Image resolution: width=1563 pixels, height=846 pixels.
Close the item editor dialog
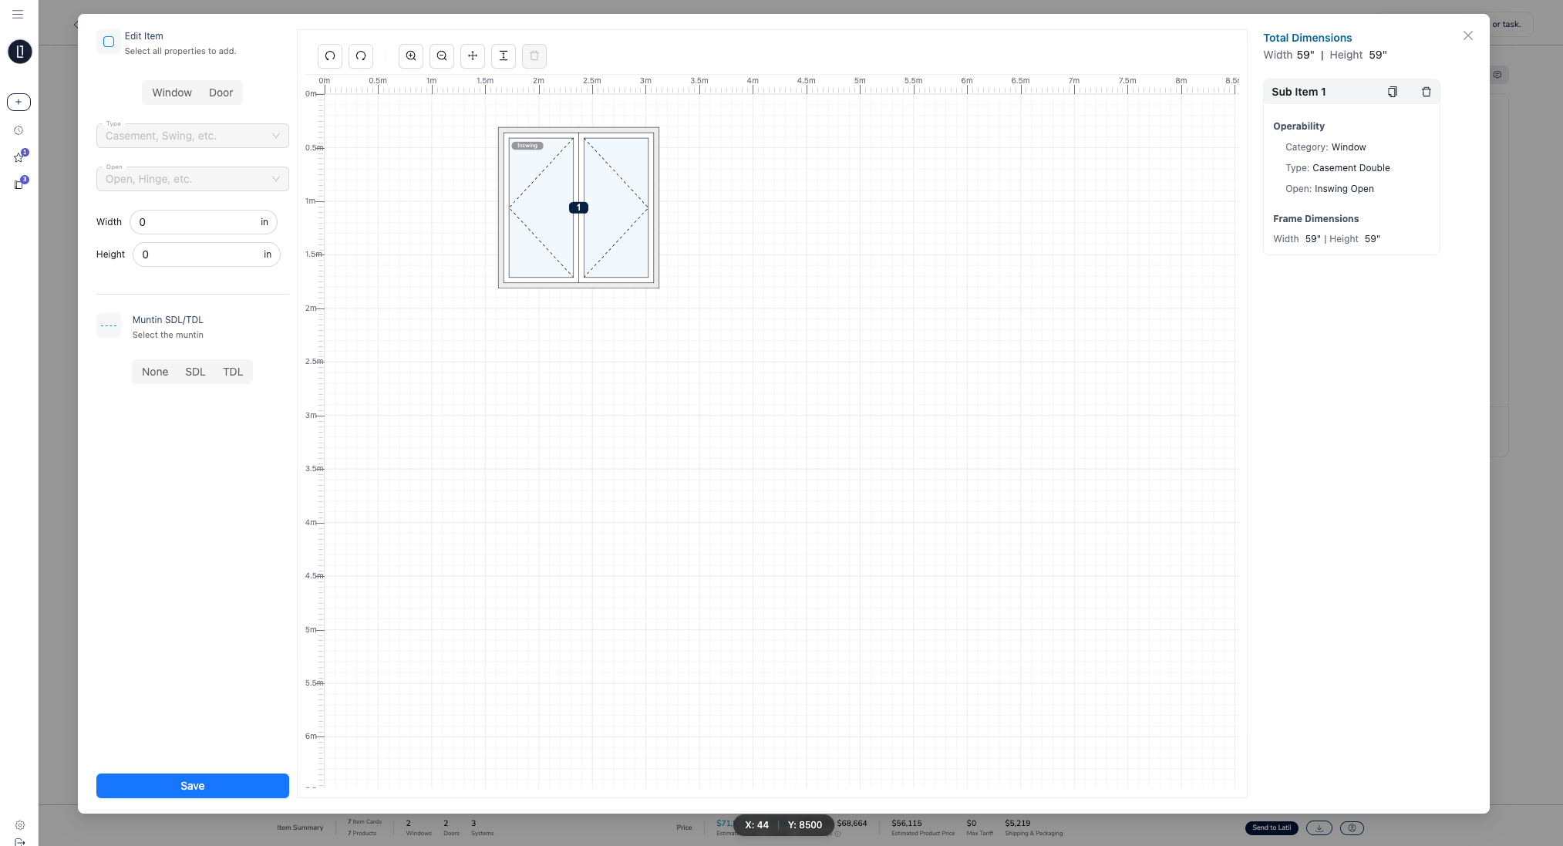pyautogui.click(x=1467, y=35)
